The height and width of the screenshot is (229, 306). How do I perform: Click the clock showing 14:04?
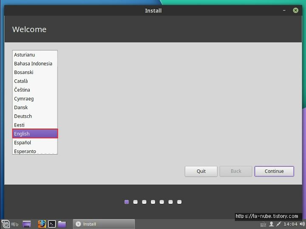[x=290, y=224]
